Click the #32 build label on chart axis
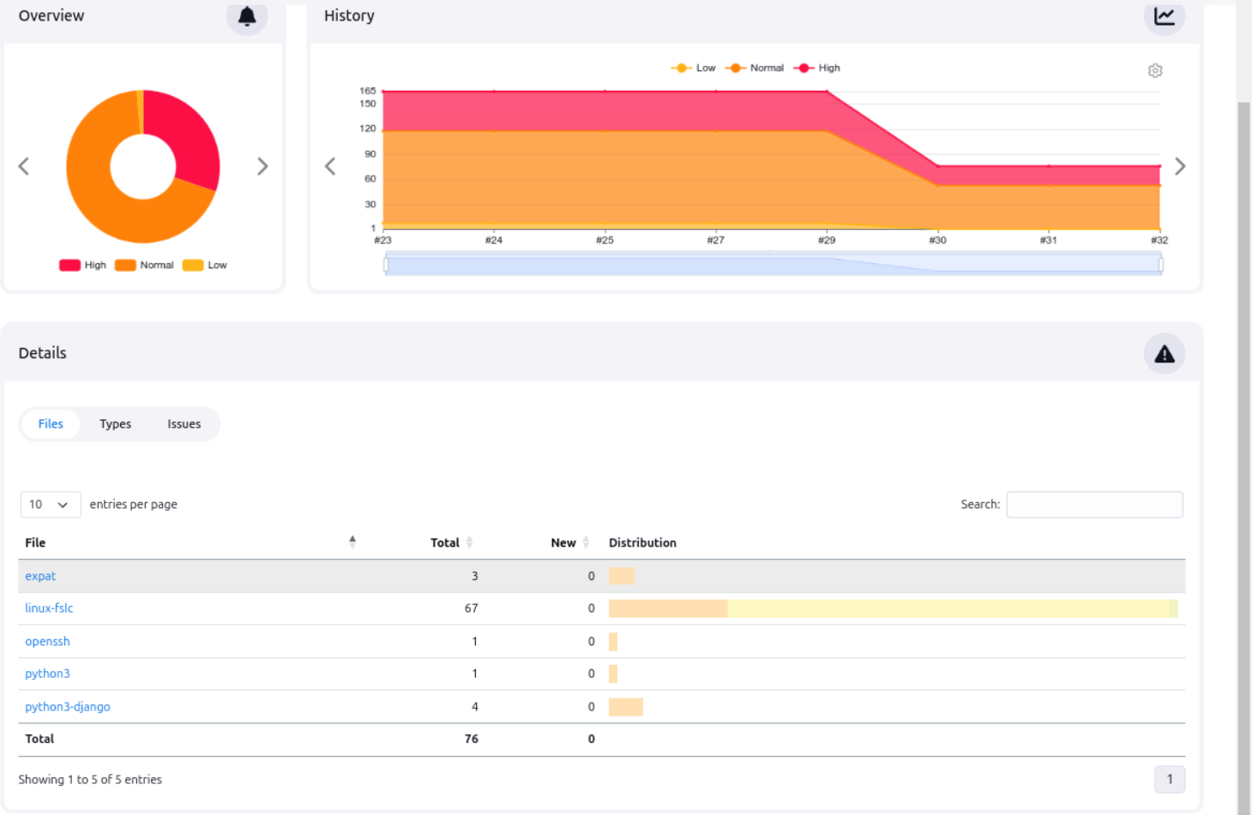The image size is (1252, 815). 1159,240
